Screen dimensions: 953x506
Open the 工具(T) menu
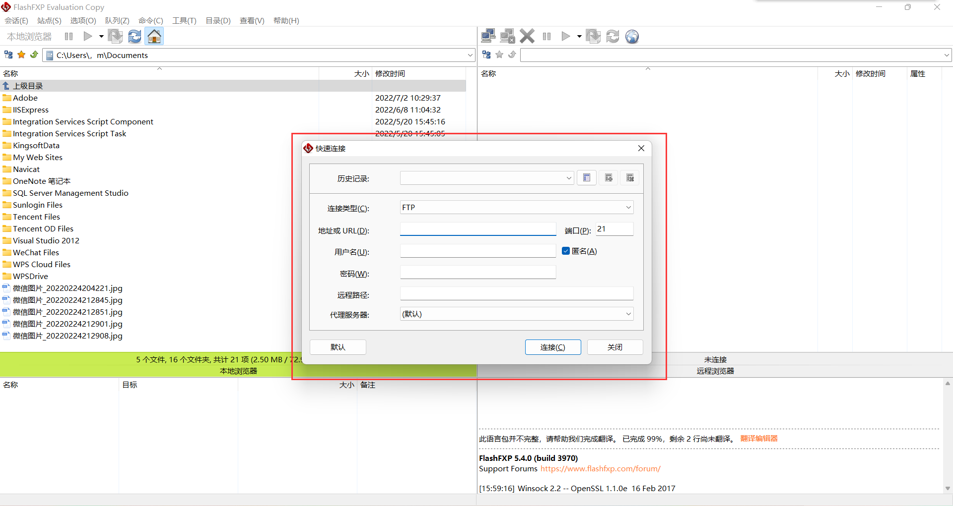click(184, 20)
